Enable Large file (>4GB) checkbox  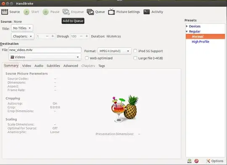135,58
